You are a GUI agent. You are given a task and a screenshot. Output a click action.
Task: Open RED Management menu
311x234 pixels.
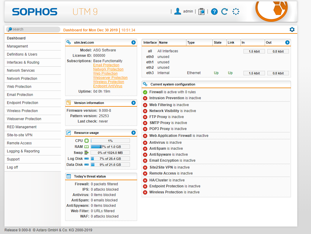click(x=33, y=127)
